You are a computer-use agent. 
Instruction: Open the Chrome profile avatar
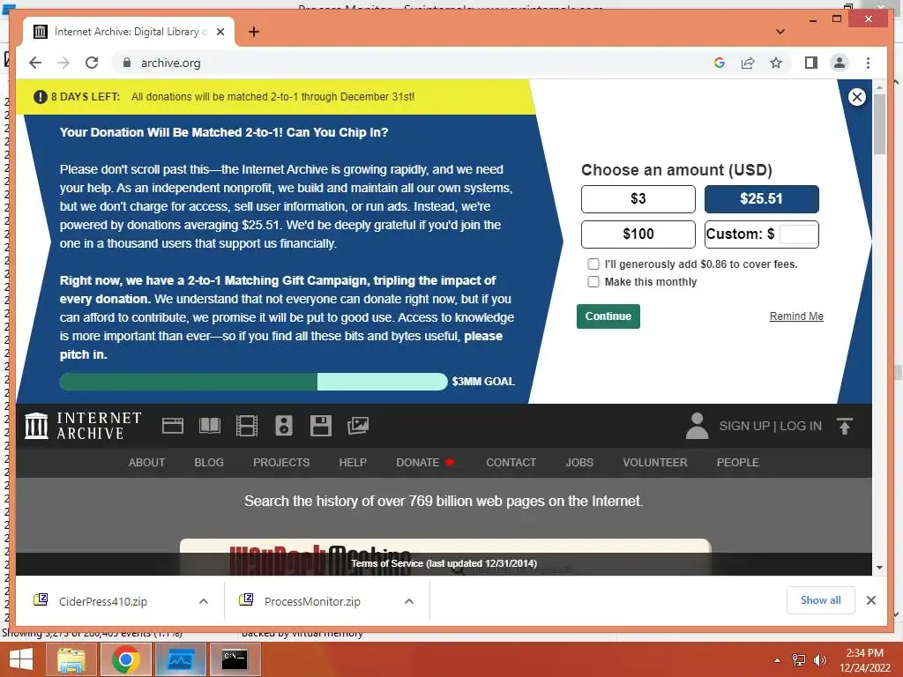(840, 63)
